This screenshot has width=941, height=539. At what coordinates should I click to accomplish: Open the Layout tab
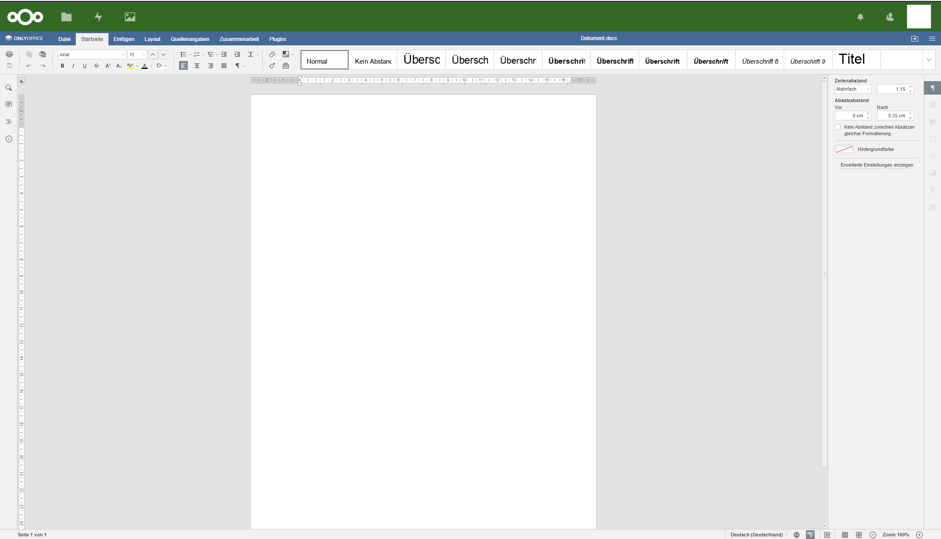[152, 39]
